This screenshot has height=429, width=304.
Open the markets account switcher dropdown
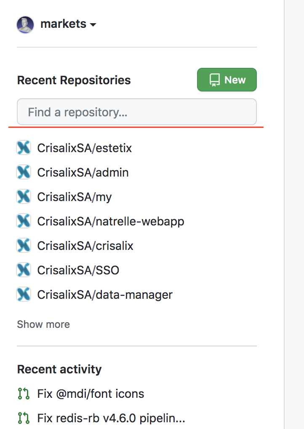(x=68, y=24)
